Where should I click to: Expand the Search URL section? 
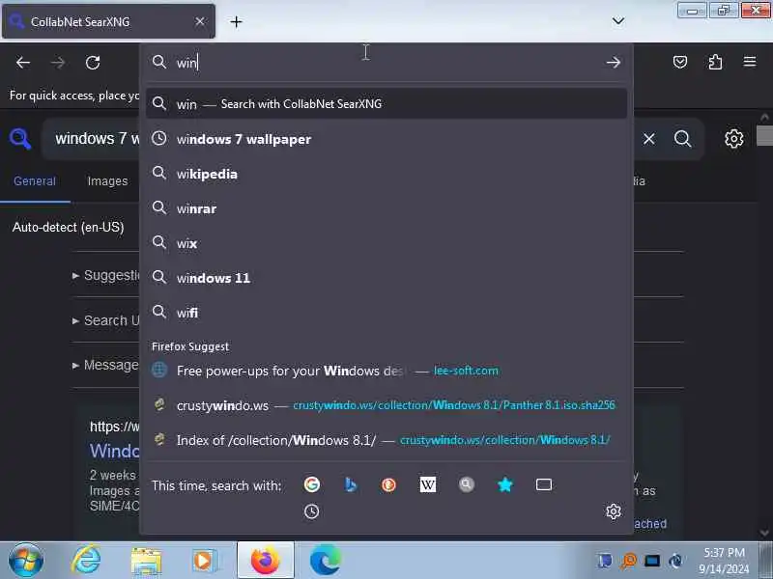(x=106, y=320)
